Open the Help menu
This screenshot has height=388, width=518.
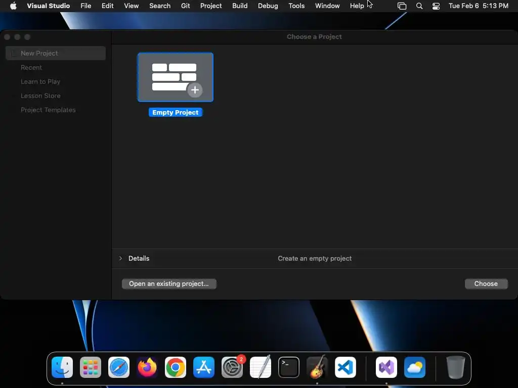357,6
